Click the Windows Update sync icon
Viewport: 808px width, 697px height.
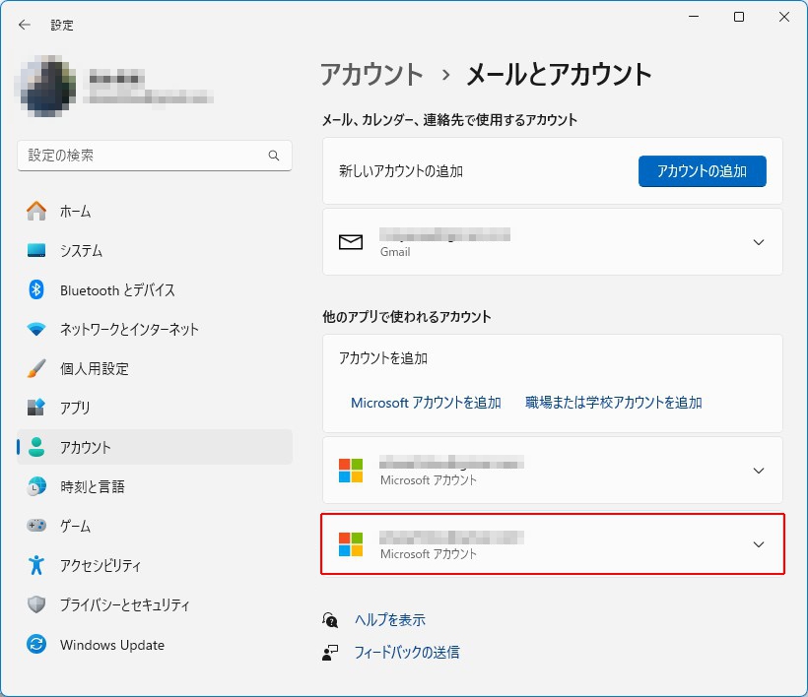[x=36, y=645]
